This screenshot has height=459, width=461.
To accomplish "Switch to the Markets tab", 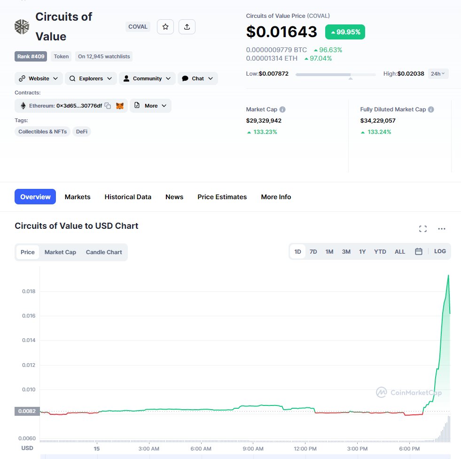I will (78, 197).
